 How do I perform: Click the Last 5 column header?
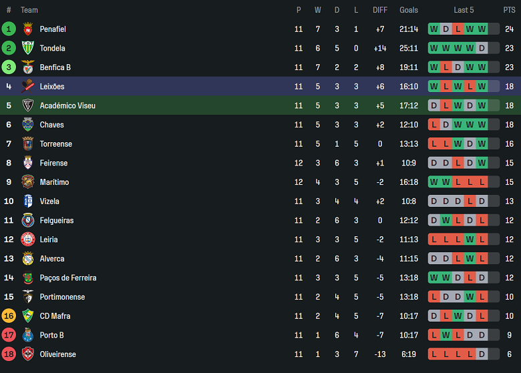pyautogui.click(x=464, y=10)
